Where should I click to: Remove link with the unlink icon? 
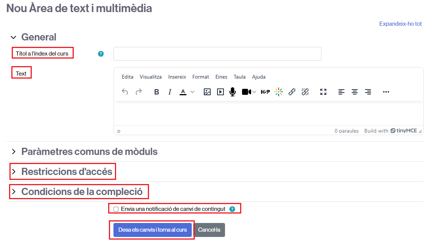(x=305, y=92)
